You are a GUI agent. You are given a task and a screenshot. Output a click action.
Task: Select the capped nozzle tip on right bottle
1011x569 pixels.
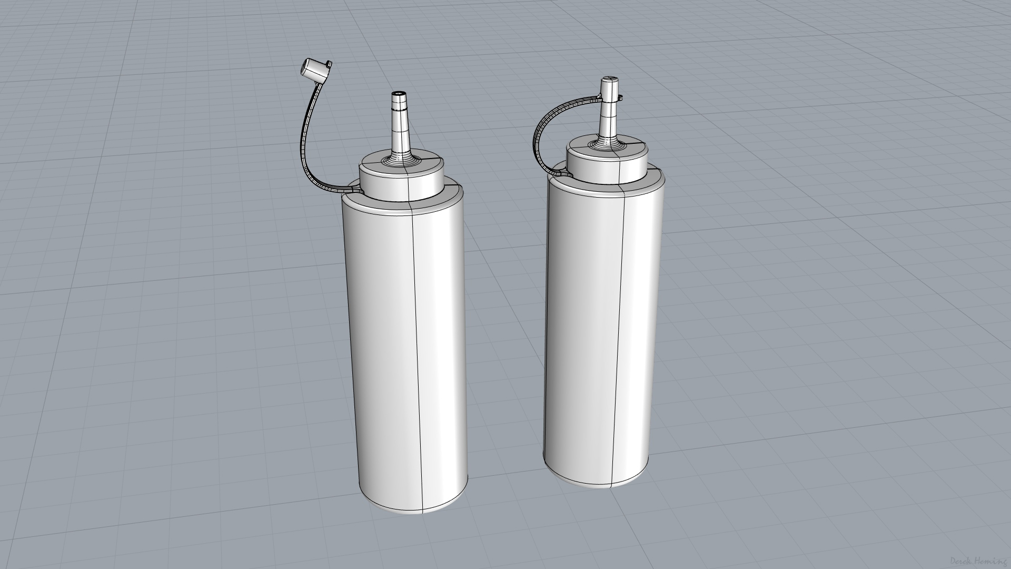(x=609, y=90)
